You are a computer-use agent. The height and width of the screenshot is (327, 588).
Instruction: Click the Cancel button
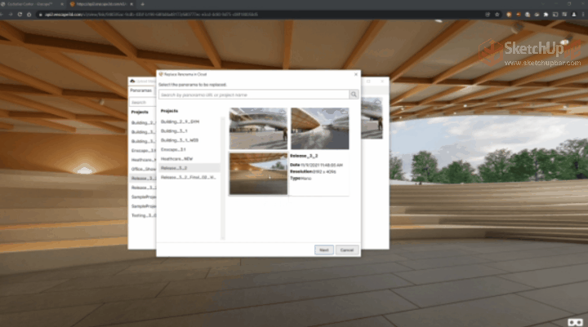click(x=347, y=250)
